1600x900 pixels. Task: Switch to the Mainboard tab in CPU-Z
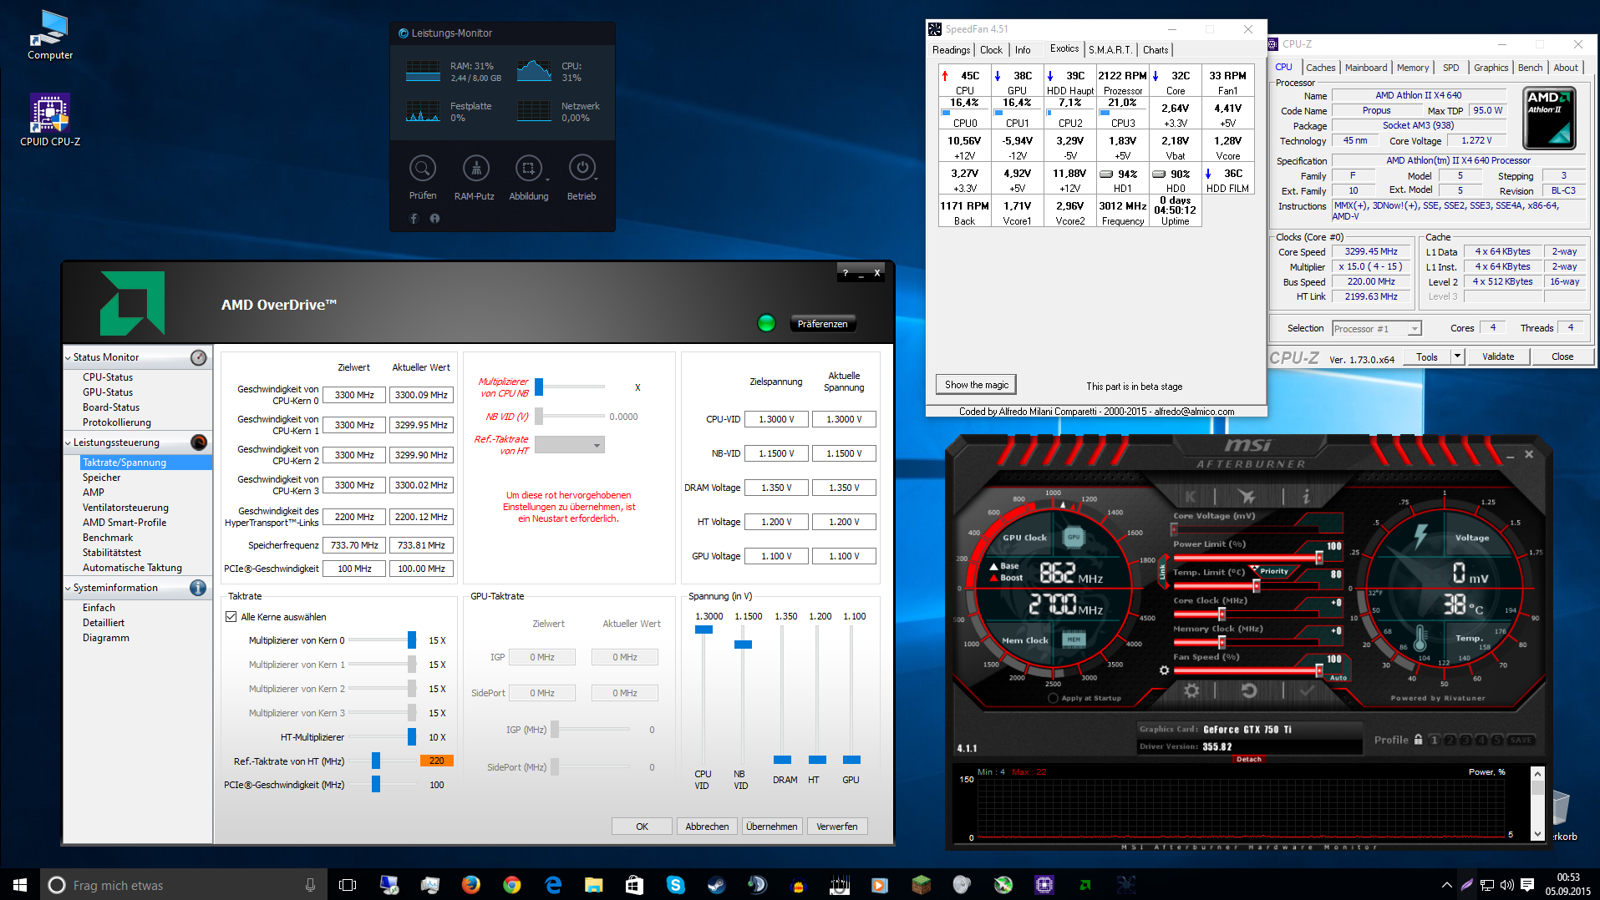1366,68
